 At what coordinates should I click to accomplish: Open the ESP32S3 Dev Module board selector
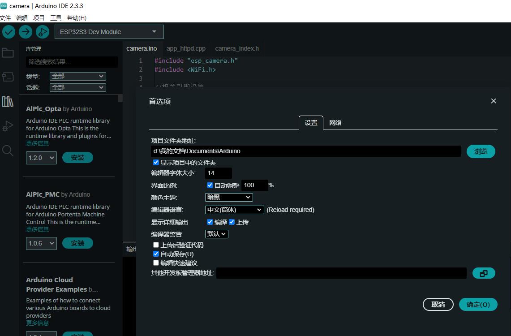pos(109,32)
